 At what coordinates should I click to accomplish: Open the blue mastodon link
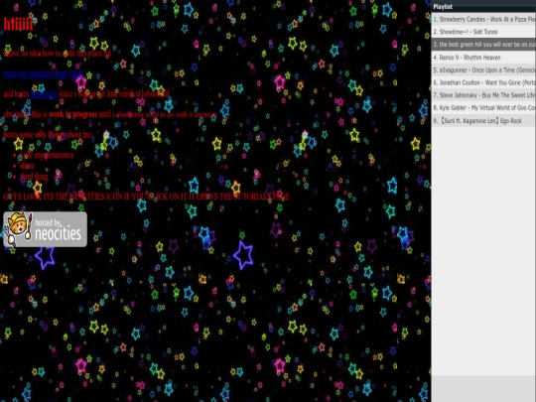tap(44, 94)
